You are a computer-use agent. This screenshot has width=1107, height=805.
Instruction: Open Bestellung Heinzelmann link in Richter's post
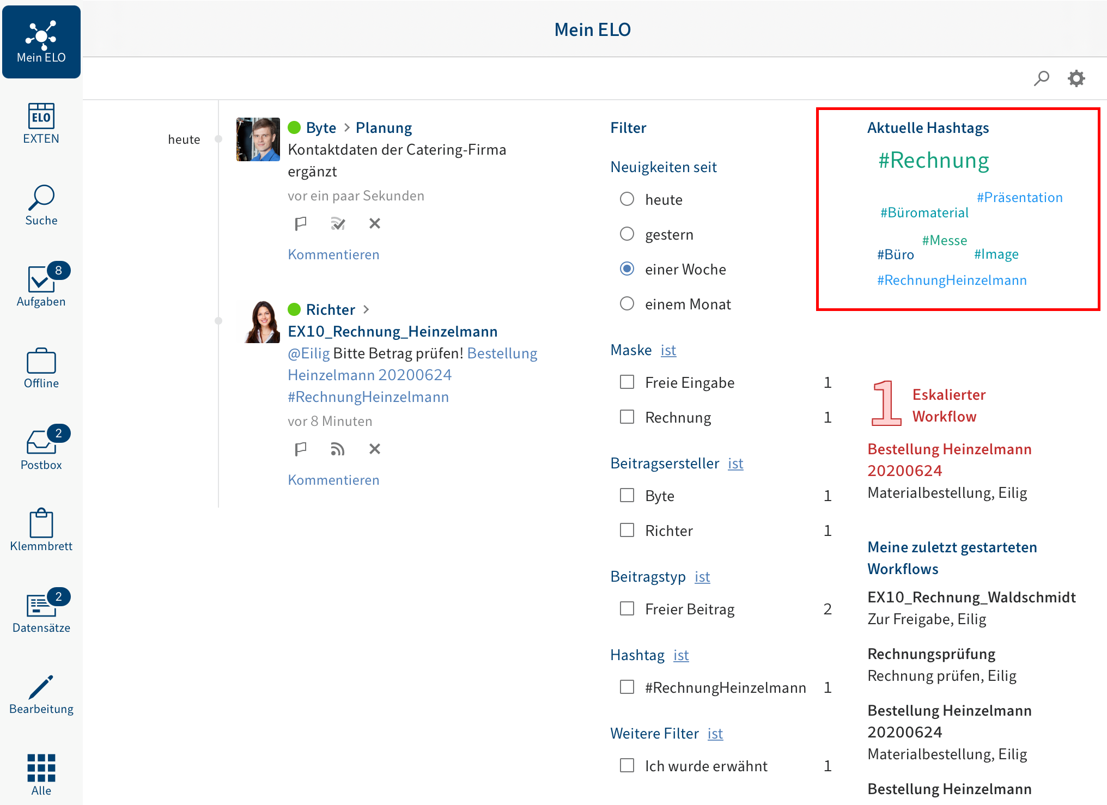(x=412, y=364)
